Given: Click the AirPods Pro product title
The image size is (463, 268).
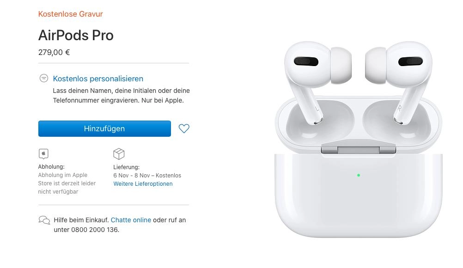Looking at the screenshot, I should point(76,36).
